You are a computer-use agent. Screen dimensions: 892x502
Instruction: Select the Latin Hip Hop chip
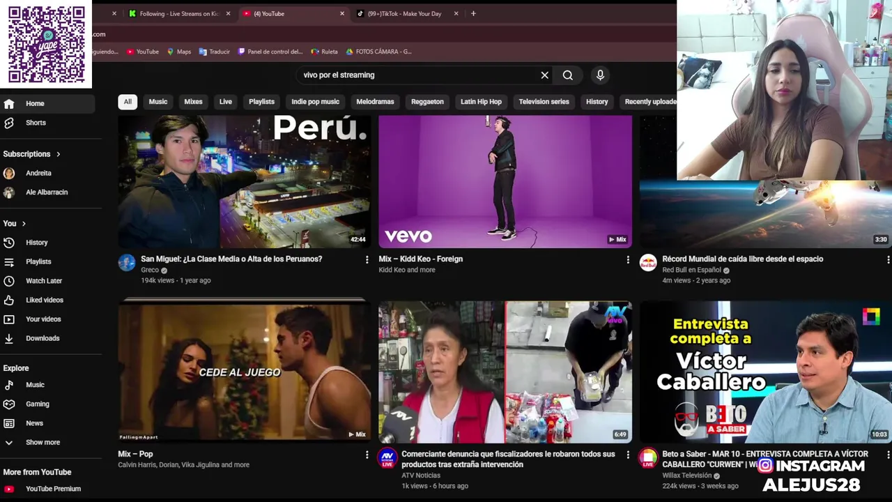click(481, 102)
